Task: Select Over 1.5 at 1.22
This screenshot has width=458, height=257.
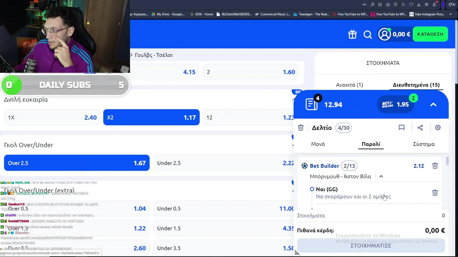Action: coord(77,228)
